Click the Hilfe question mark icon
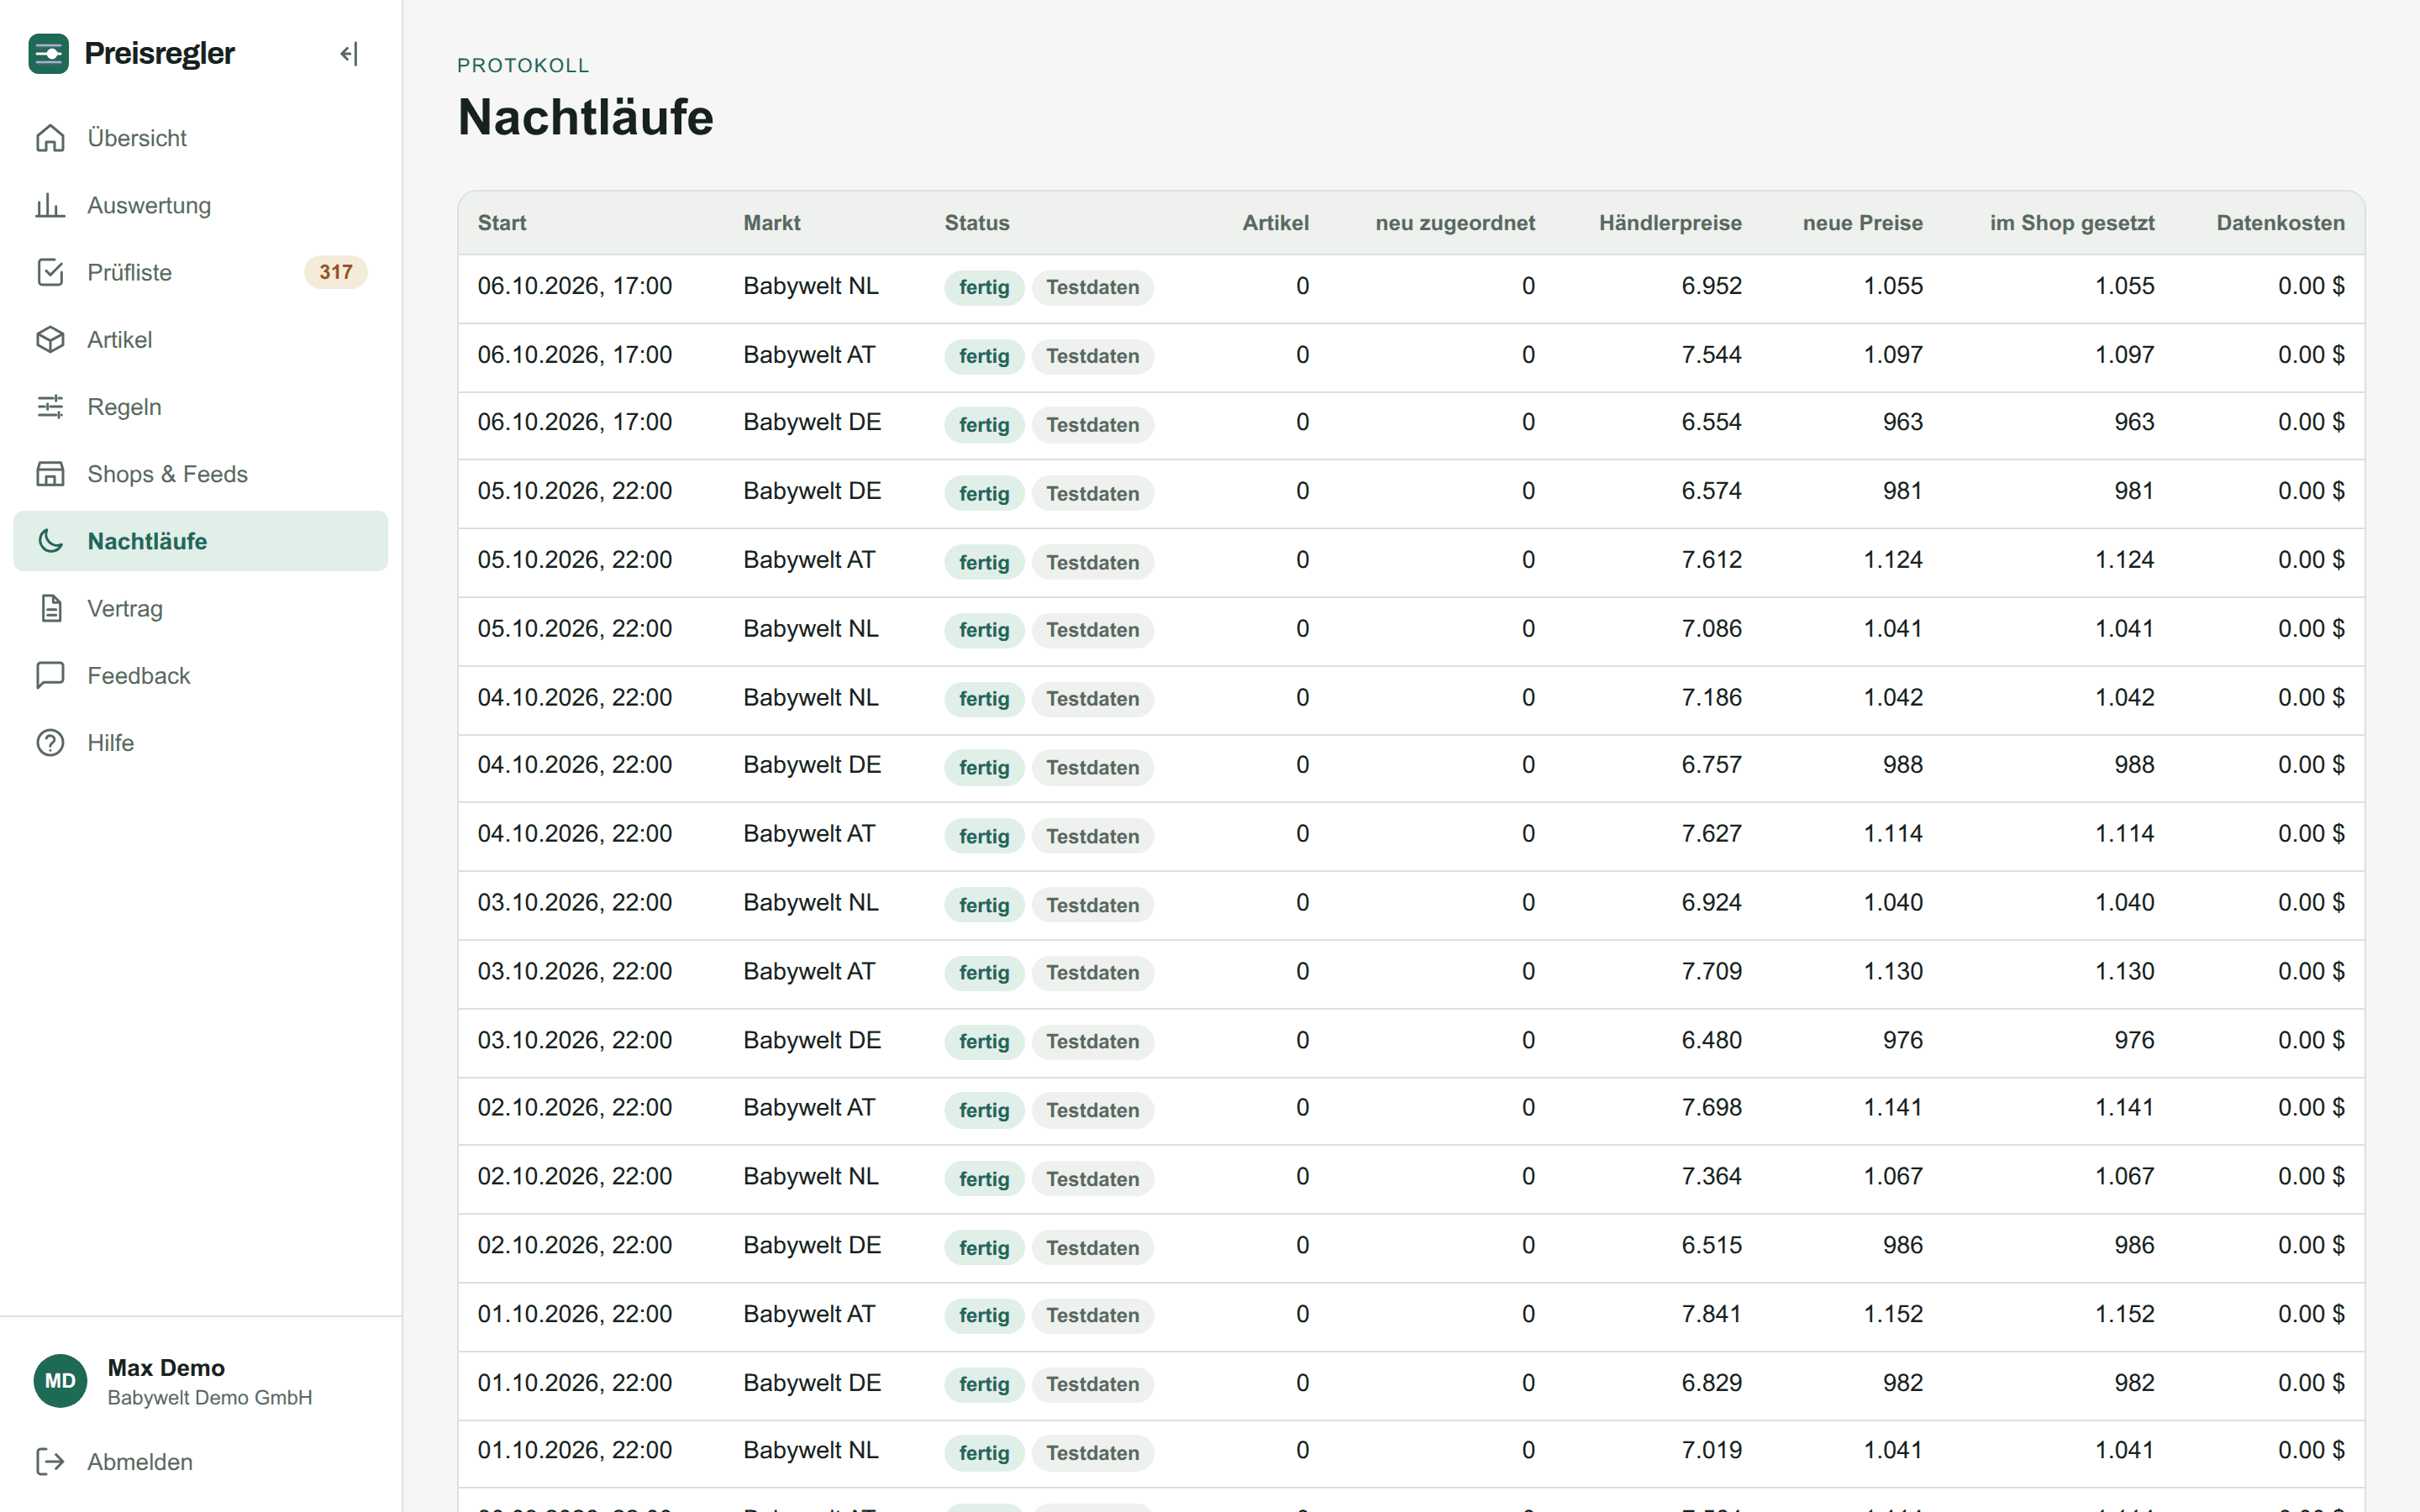Image resolution: width=2420 pixels, height=1512 pixels. [x=50, y=743]
